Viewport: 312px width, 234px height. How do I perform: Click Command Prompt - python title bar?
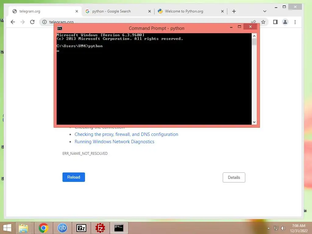pyautogui.click(x=157, y=28)
